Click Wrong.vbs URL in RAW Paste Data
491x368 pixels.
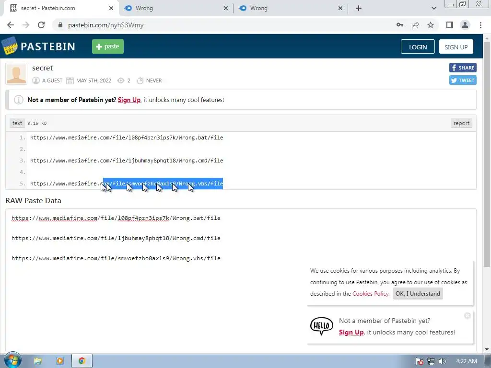coord(116,258)
